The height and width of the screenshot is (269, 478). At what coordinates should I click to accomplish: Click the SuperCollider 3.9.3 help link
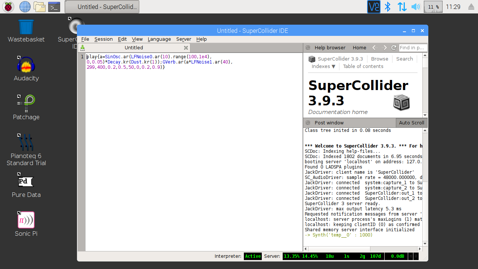pos(340,59)
